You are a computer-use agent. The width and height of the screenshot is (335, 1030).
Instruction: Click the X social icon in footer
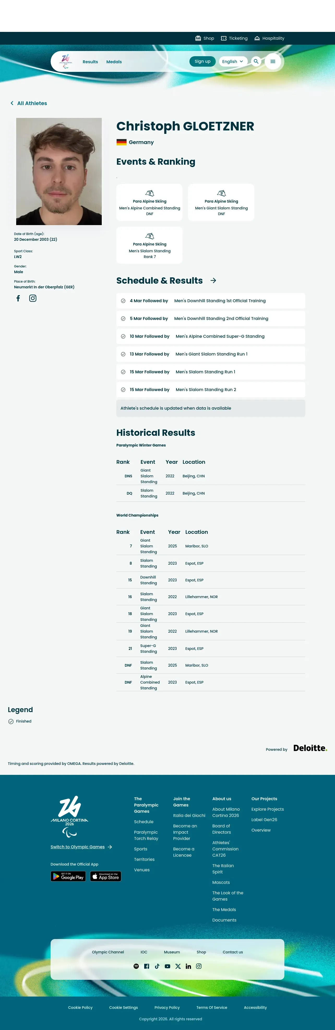click(x=178, y=966)
